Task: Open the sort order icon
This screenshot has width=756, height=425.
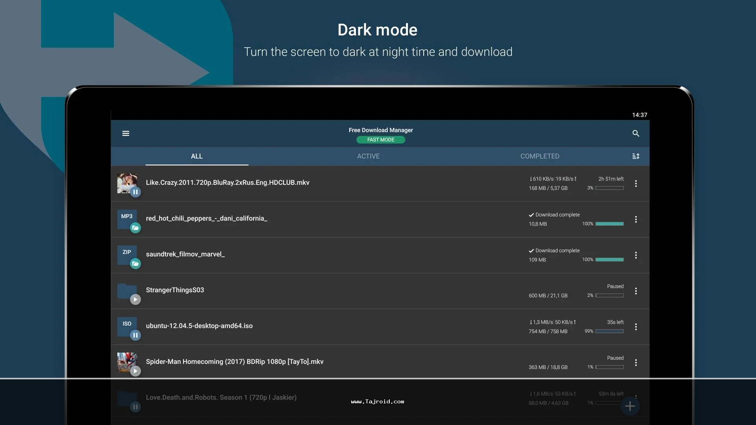Action: pos(636,156)
